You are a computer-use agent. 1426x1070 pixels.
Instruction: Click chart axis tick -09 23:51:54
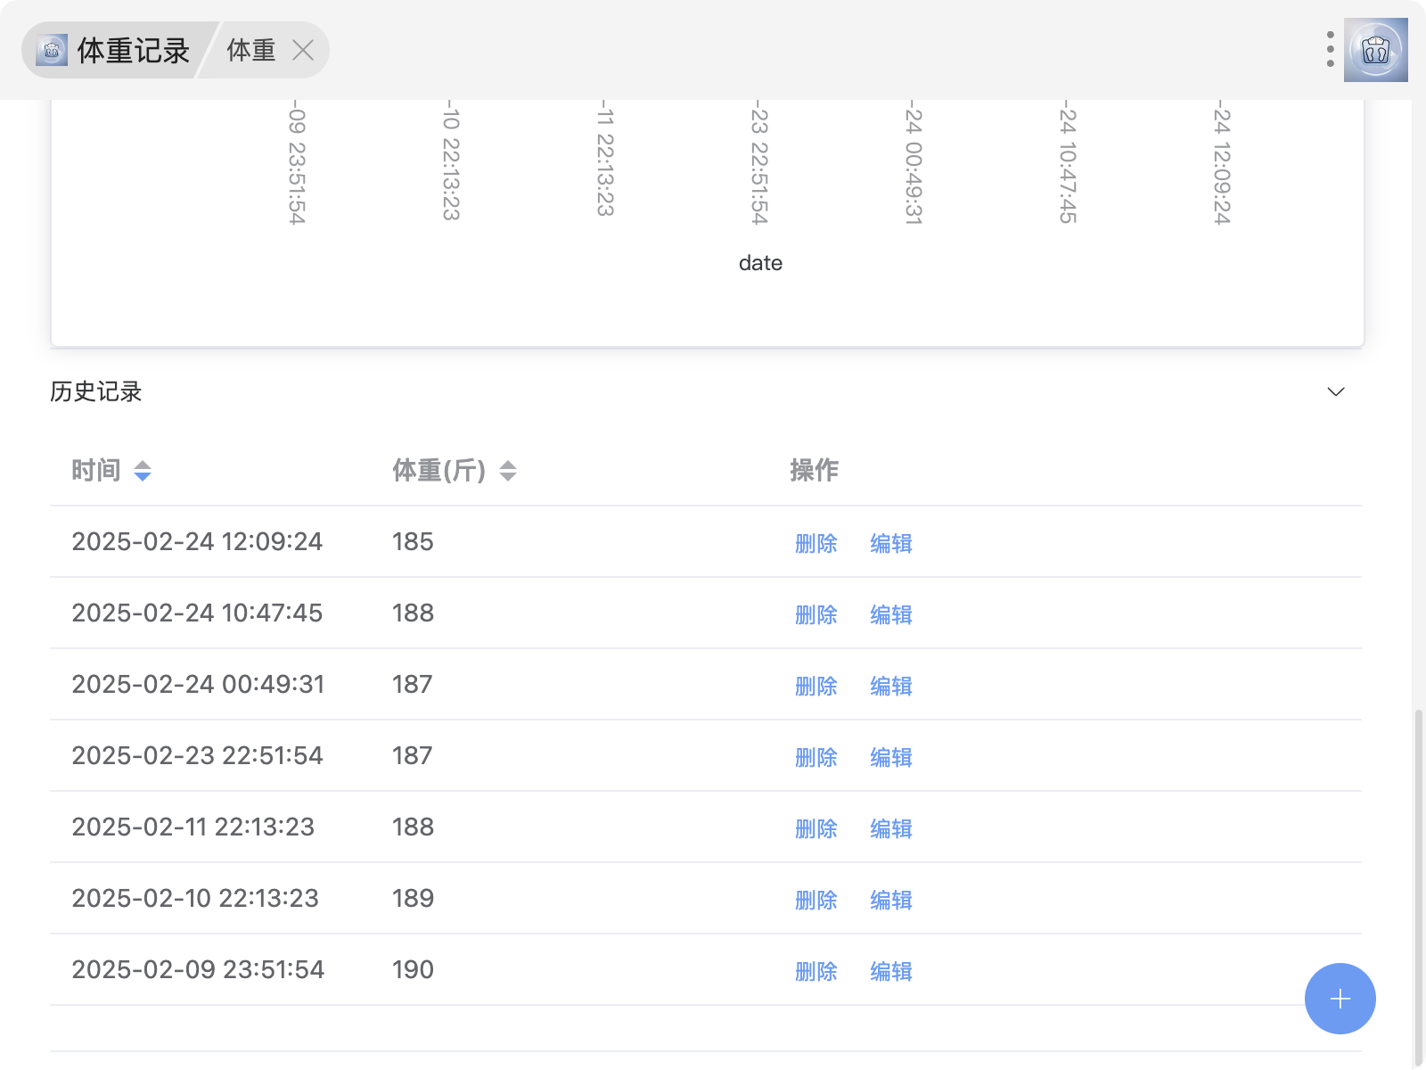pyautogui.click(x=297, y=164)
